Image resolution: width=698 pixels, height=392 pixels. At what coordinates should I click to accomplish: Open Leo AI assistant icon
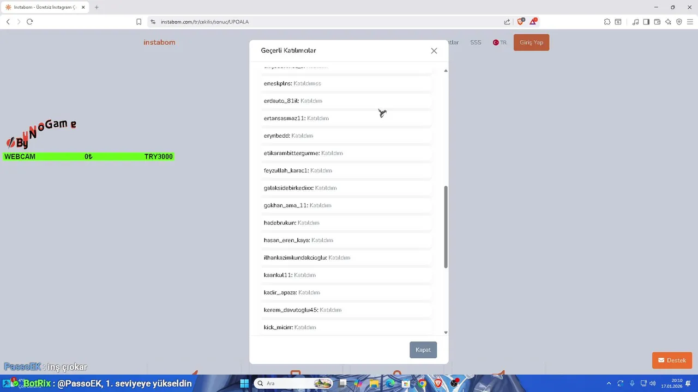click(668, 22)
